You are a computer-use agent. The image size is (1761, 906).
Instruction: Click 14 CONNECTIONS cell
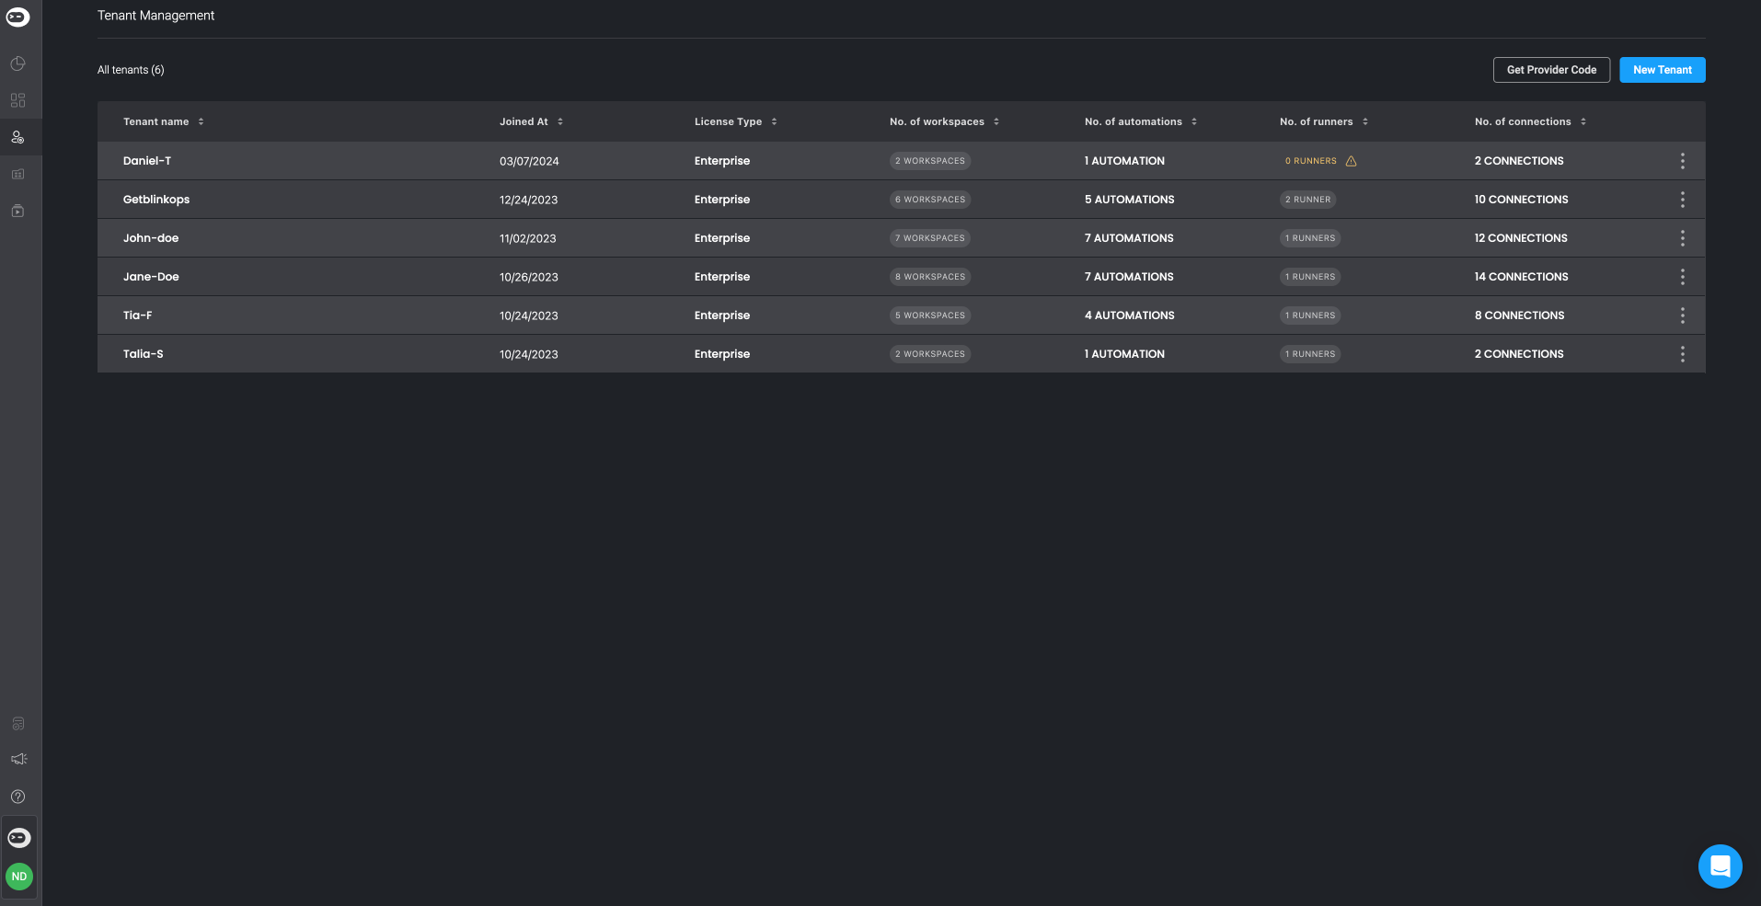point(1521,277)
